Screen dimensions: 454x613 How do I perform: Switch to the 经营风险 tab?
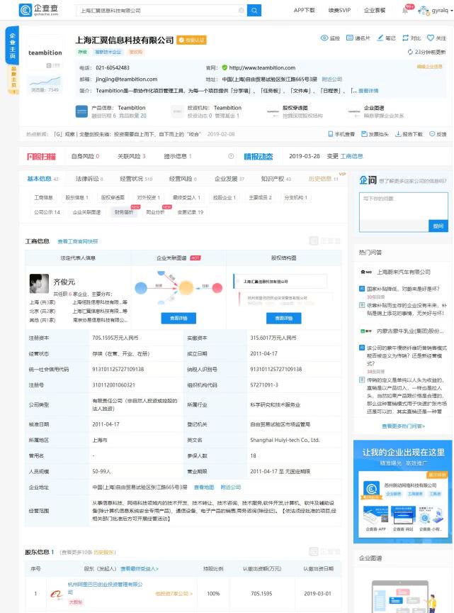pos(183,179)
